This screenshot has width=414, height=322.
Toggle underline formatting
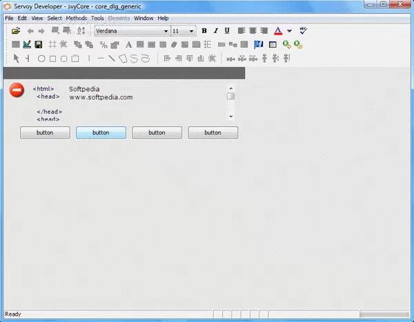[227, 30]
